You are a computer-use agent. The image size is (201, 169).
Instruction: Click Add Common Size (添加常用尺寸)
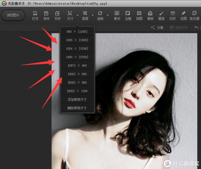point(77,99)
